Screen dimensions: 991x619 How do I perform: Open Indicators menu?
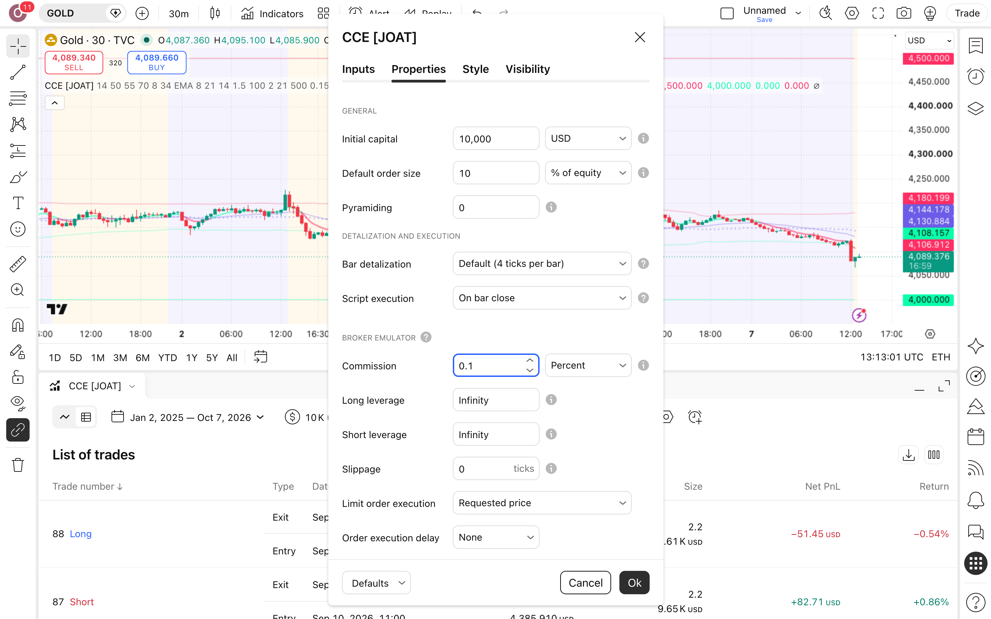(x=272, y=13)
